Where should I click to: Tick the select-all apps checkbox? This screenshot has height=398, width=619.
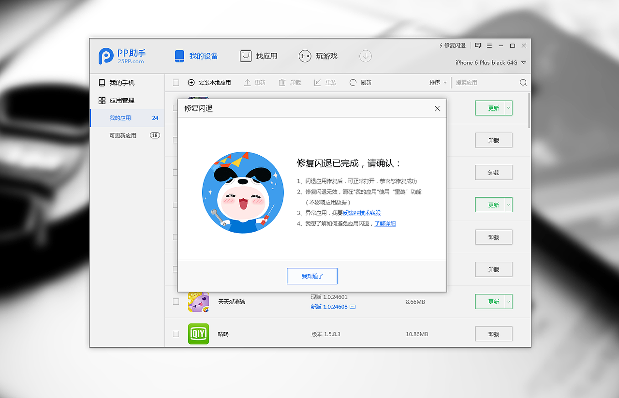(176, 82)
